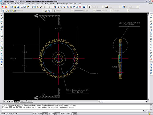This screenshot has height=115, width=153.
Task: Select the Circle draw tool
Action: click(2, 33)
